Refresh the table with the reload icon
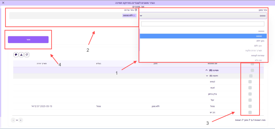The width and height of the screenshot is (275, 129). tap(27, 55)
